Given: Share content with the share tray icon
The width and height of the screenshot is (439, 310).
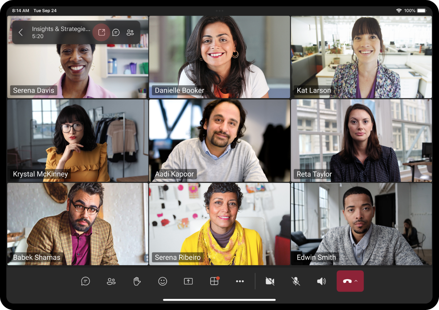Looking at the screenshot, I should coord(188,281).
